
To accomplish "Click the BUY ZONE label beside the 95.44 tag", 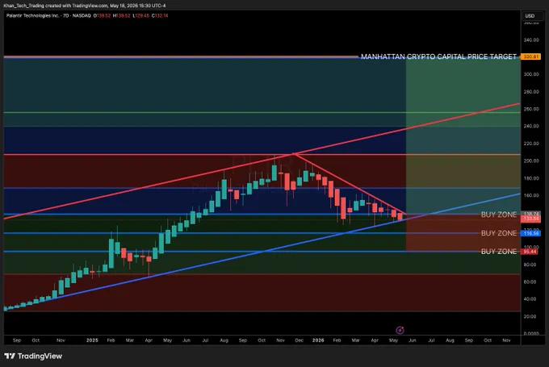I will coord(499,252).
